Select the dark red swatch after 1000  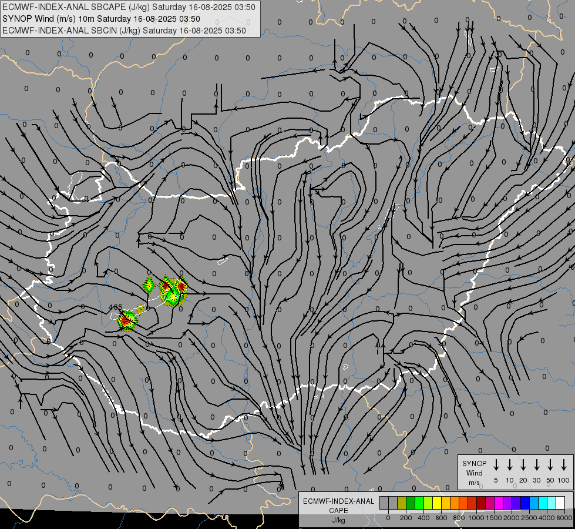pyautogui.click(x=481, y=503)
